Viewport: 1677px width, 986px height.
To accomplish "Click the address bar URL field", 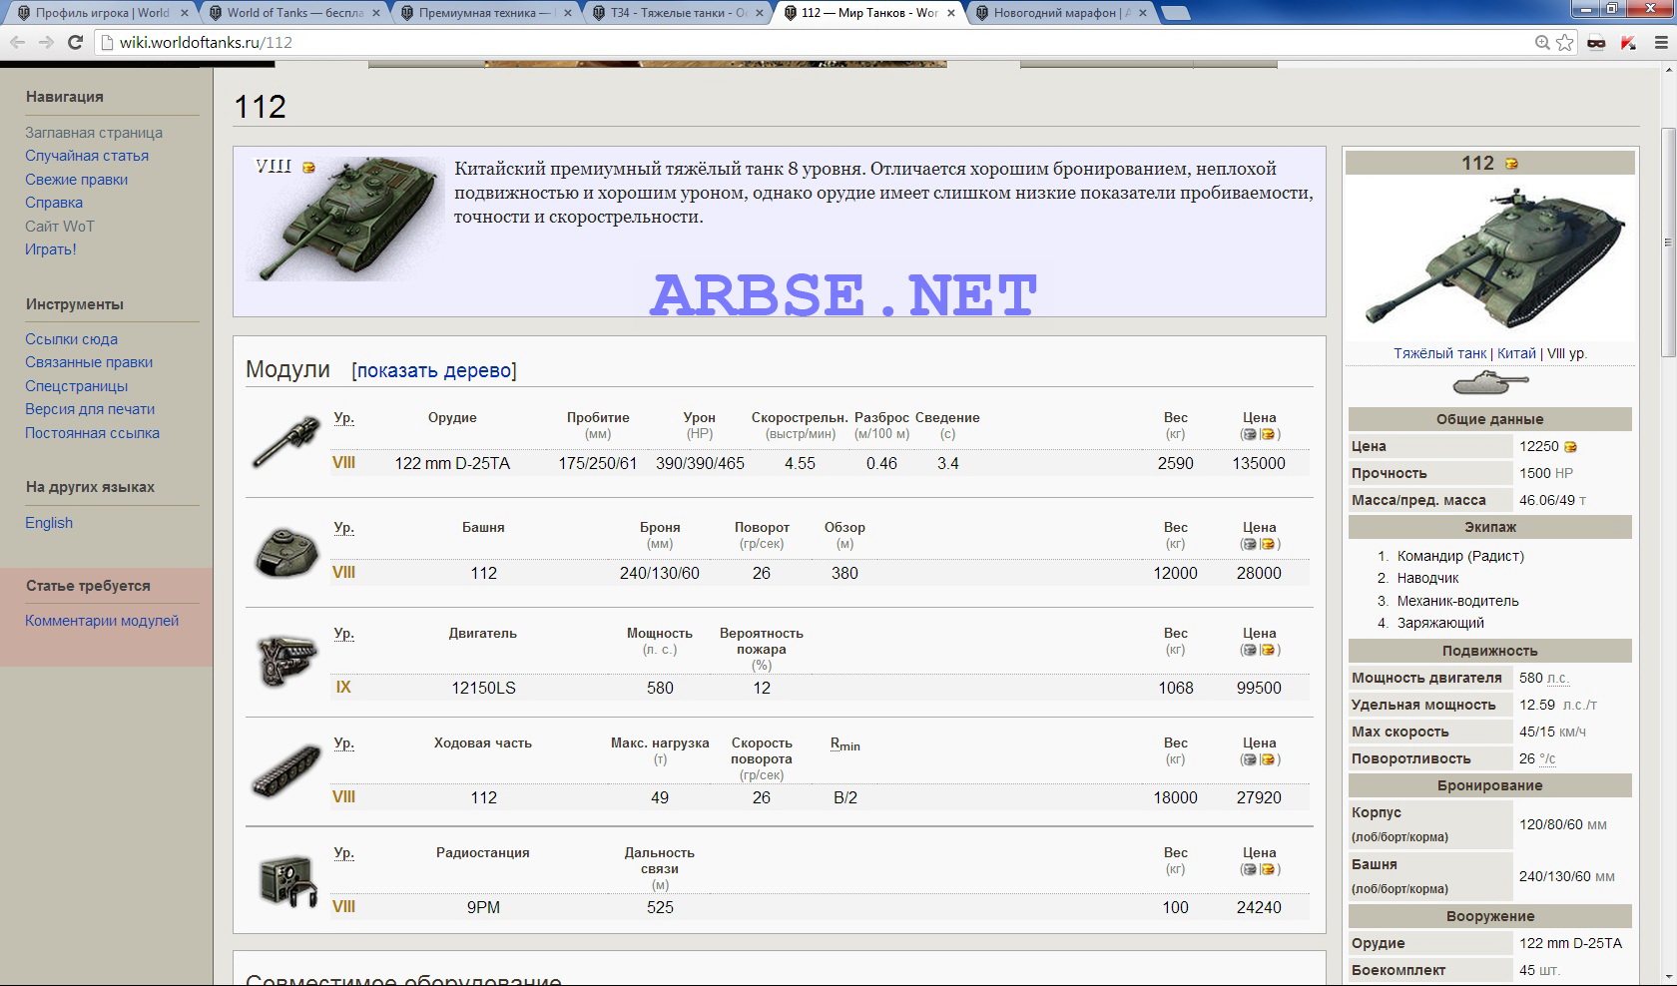I will tap(814, 43).
